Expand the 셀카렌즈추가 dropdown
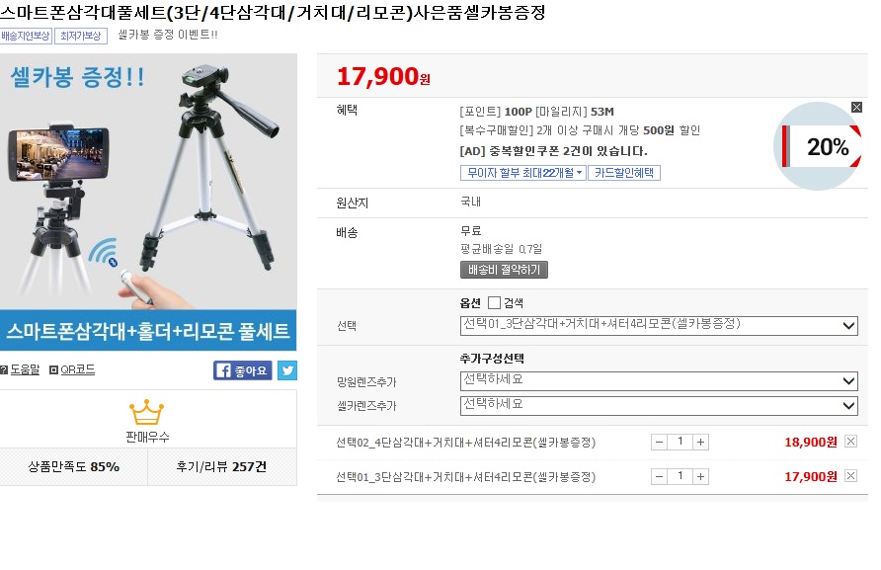Screen dimensions: 881x570 659,406
